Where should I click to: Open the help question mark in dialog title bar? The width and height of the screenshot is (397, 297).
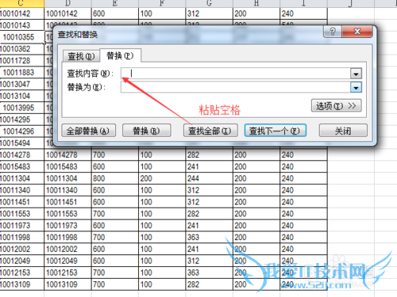pyautogui.click(x=333, y=32)
